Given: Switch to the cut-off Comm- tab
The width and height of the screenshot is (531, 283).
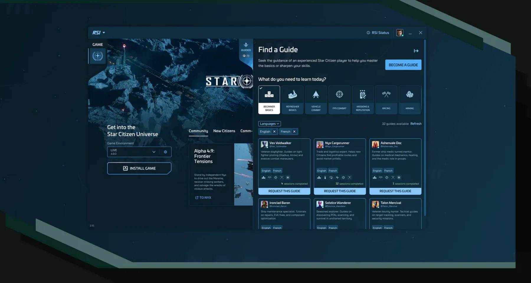Looking at the screenshot, I should tap(246, 131).
